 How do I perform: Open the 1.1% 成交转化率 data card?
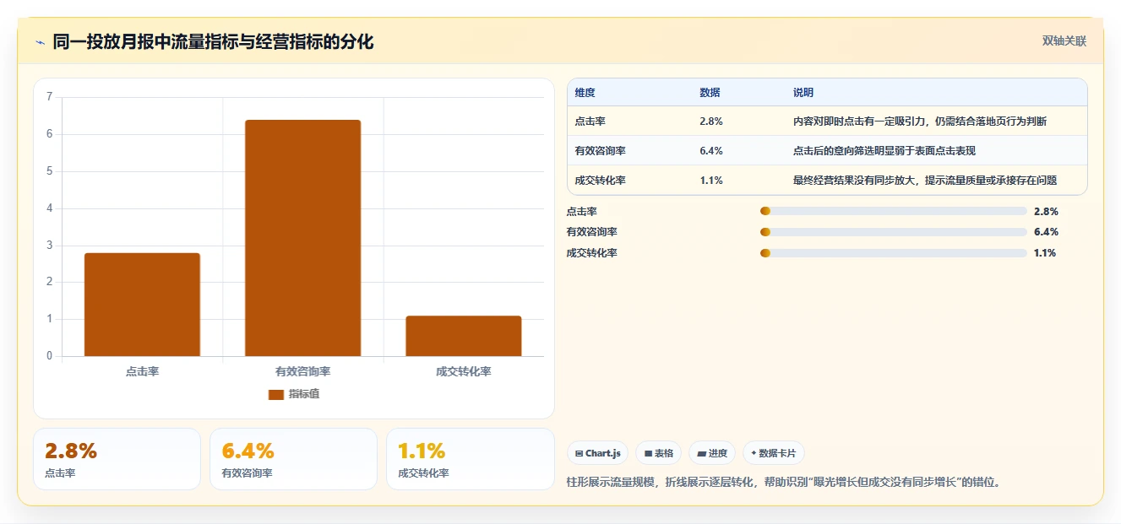pos(471,459)
